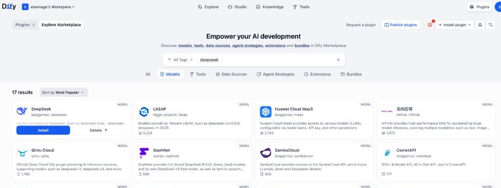Open the SophNet plugin title

coord(162,150)
